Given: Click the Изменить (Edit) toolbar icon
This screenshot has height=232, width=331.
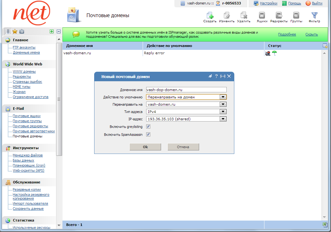Looking at the screenshot, I should point(226,15).
